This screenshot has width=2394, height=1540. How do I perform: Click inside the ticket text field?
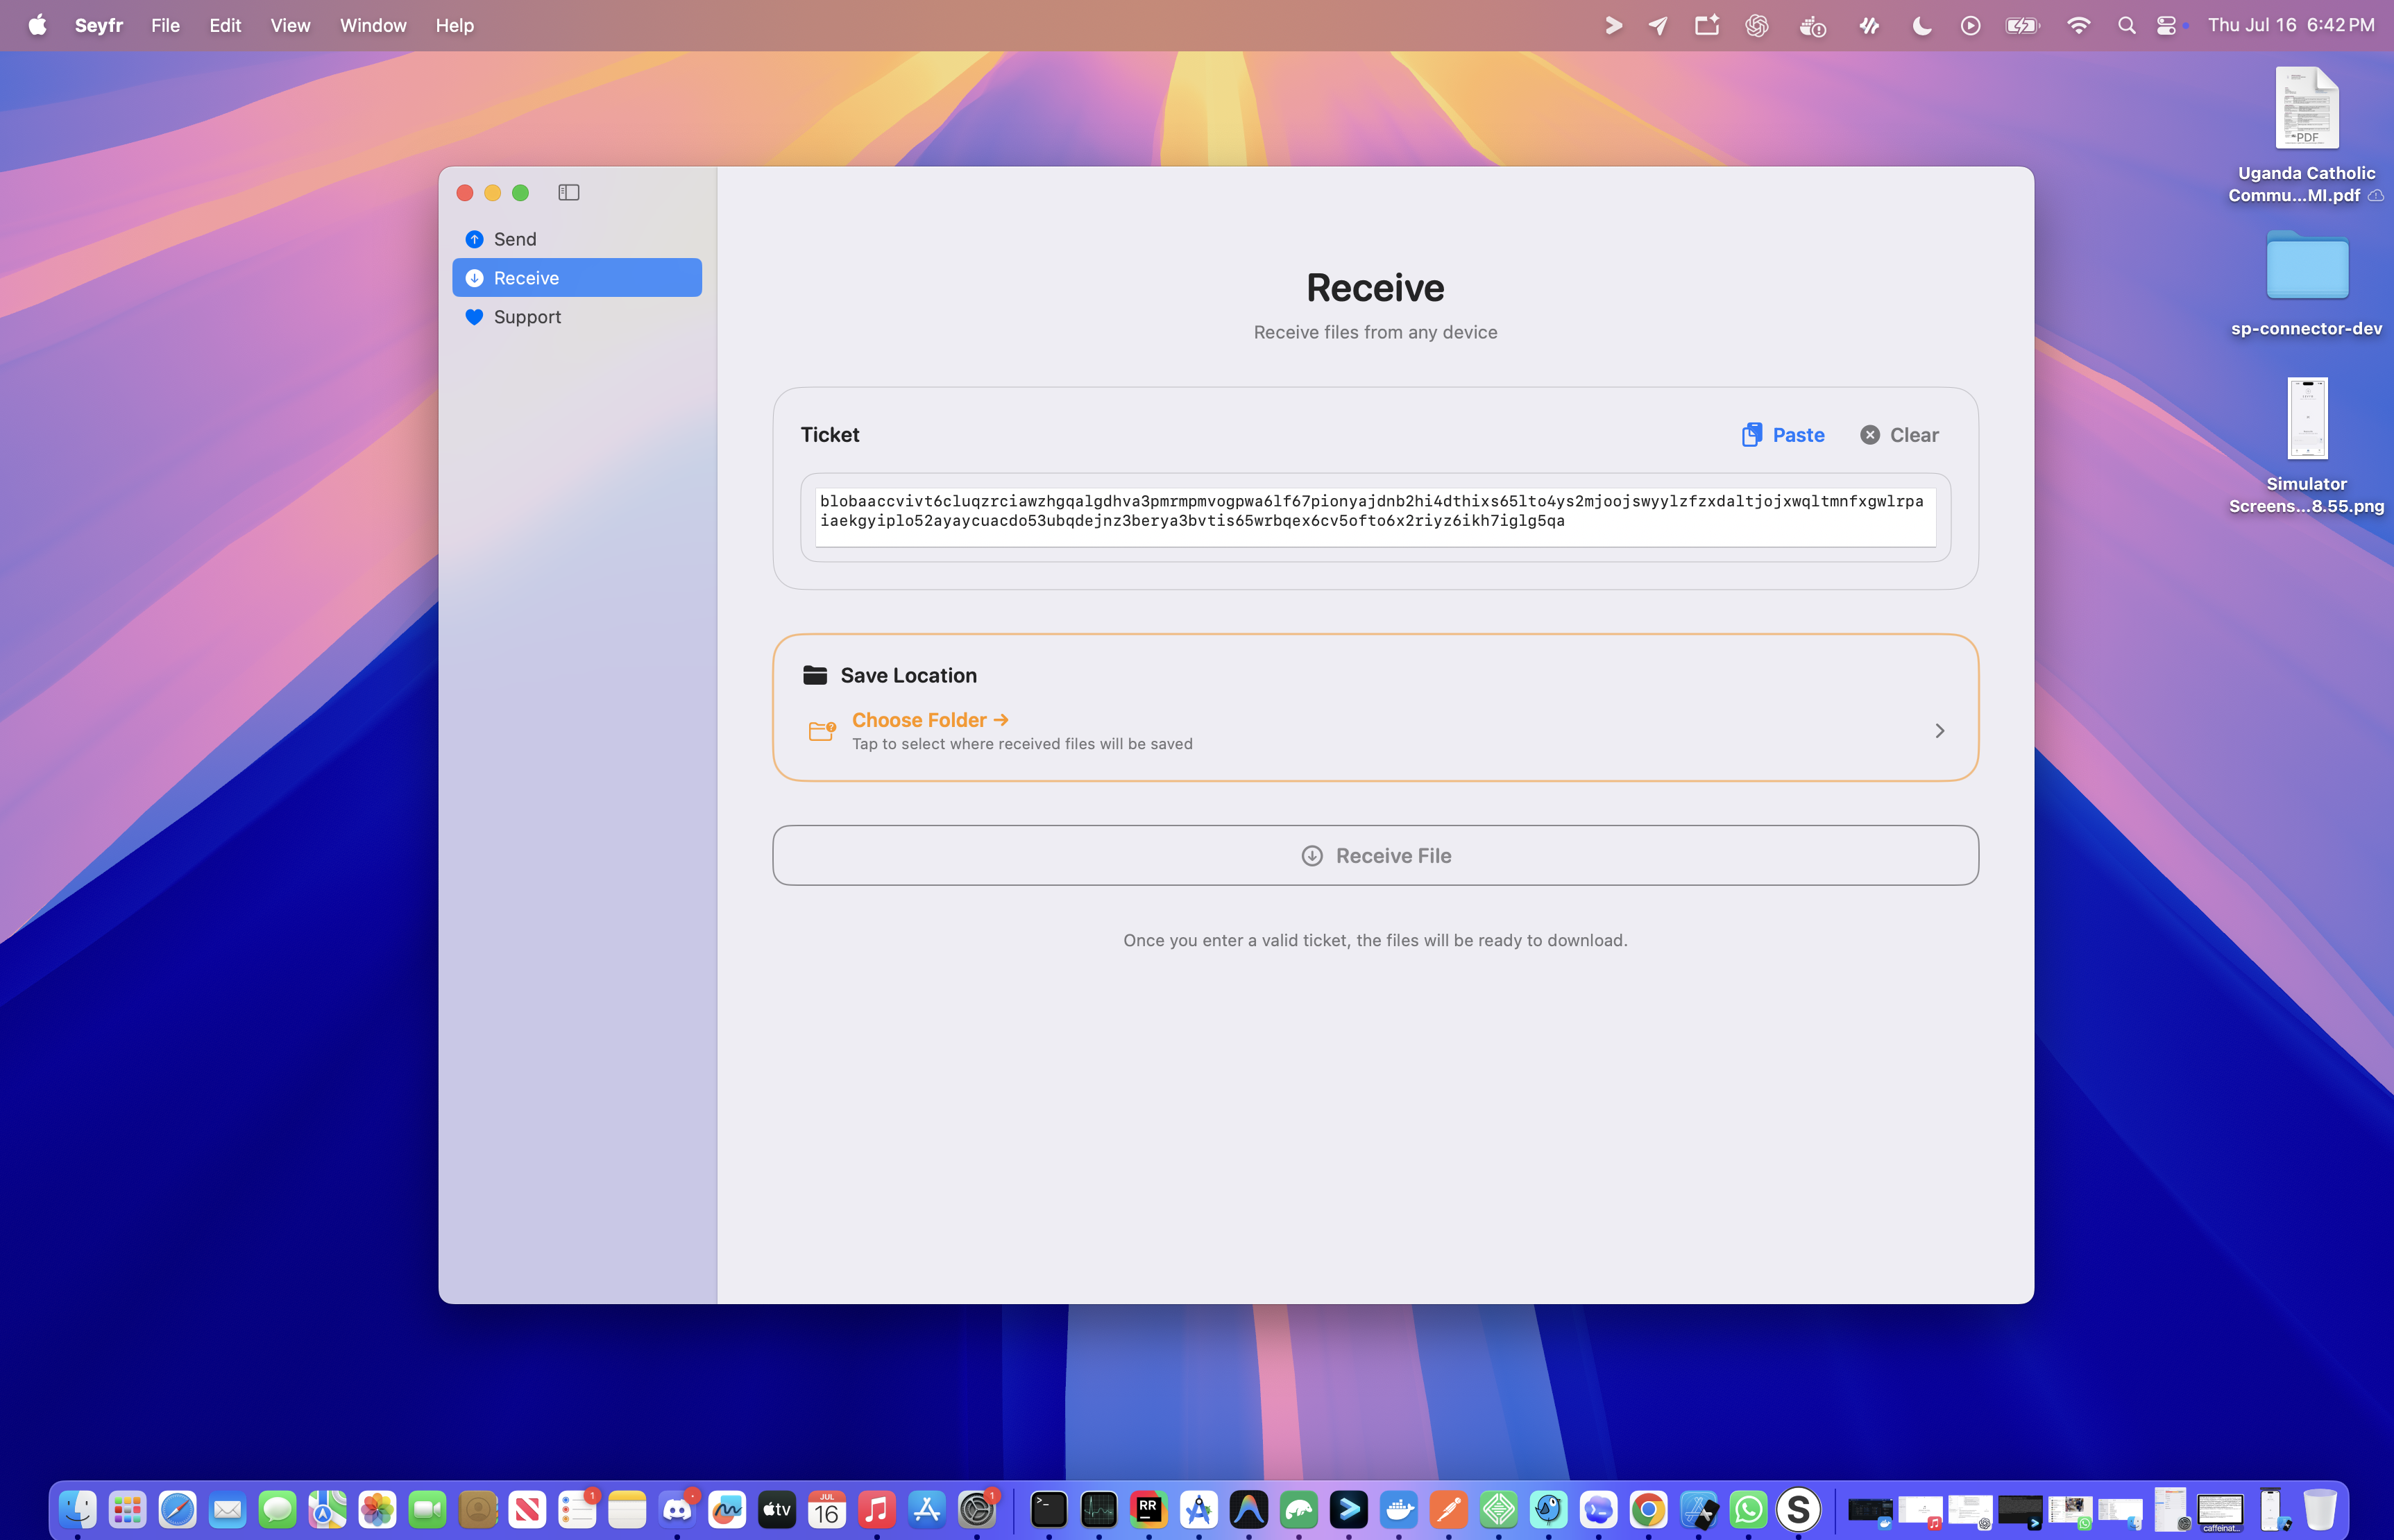pos(1375,517)
